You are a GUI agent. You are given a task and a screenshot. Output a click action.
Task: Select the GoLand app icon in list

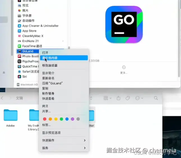click(x=19, y=51)
